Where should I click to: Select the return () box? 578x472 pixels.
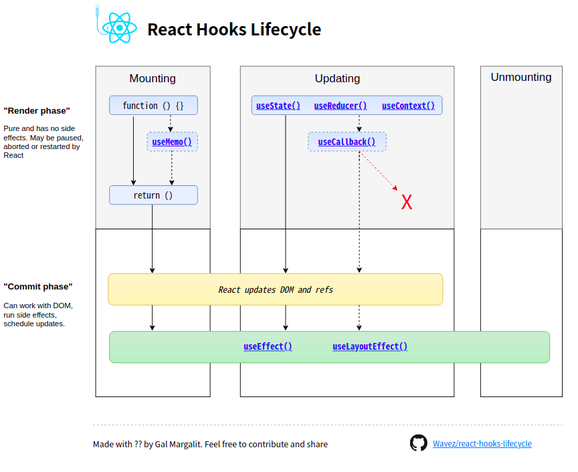pyautogui.click(x=153, y=195)
